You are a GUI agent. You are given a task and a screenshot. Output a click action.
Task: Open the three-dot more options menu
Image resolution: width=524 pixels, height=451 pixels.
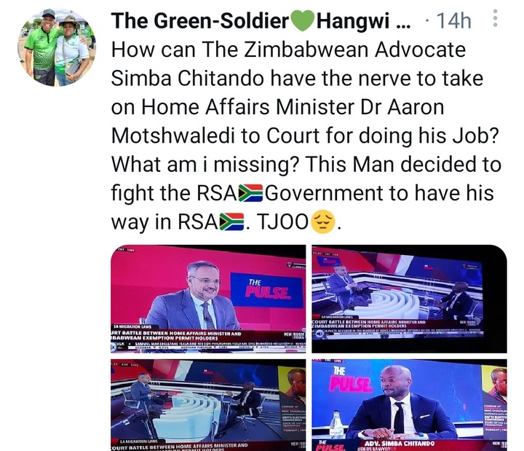pos(496,18)
